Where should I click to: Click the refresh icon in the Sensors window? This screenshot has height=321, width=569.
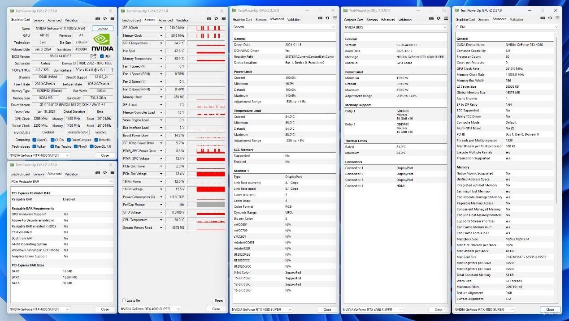pyautogui.click(x=216, y=19)
